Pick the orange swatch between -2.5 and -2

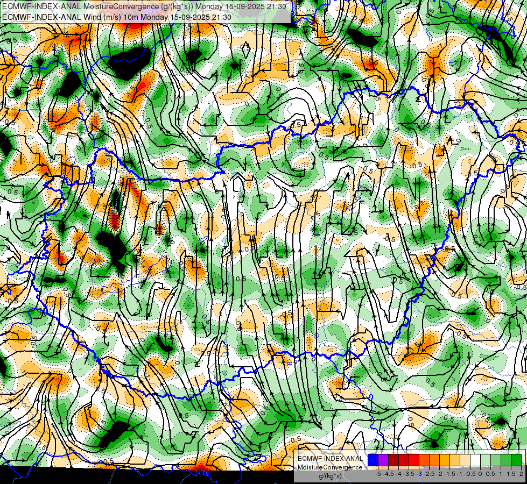[434, 460]
